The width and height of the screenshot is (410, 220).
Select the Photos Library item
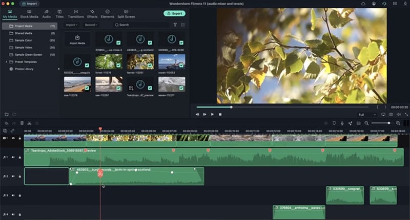tap(29, 69)
